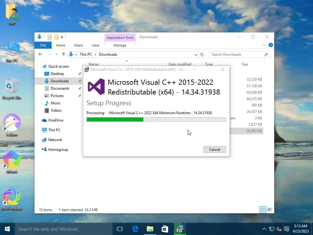Unpin Desktop using its pin icon

coord(80,74)
